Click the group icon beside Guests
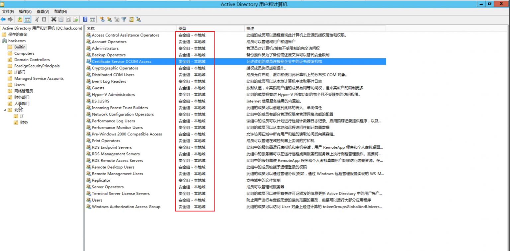Screen dimensions: 510x251 tap(89, 88)
